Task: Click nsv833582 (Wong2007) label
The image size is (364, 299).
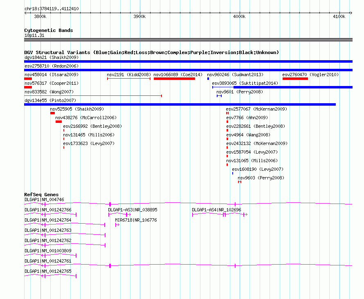Action: coord(49,92)
